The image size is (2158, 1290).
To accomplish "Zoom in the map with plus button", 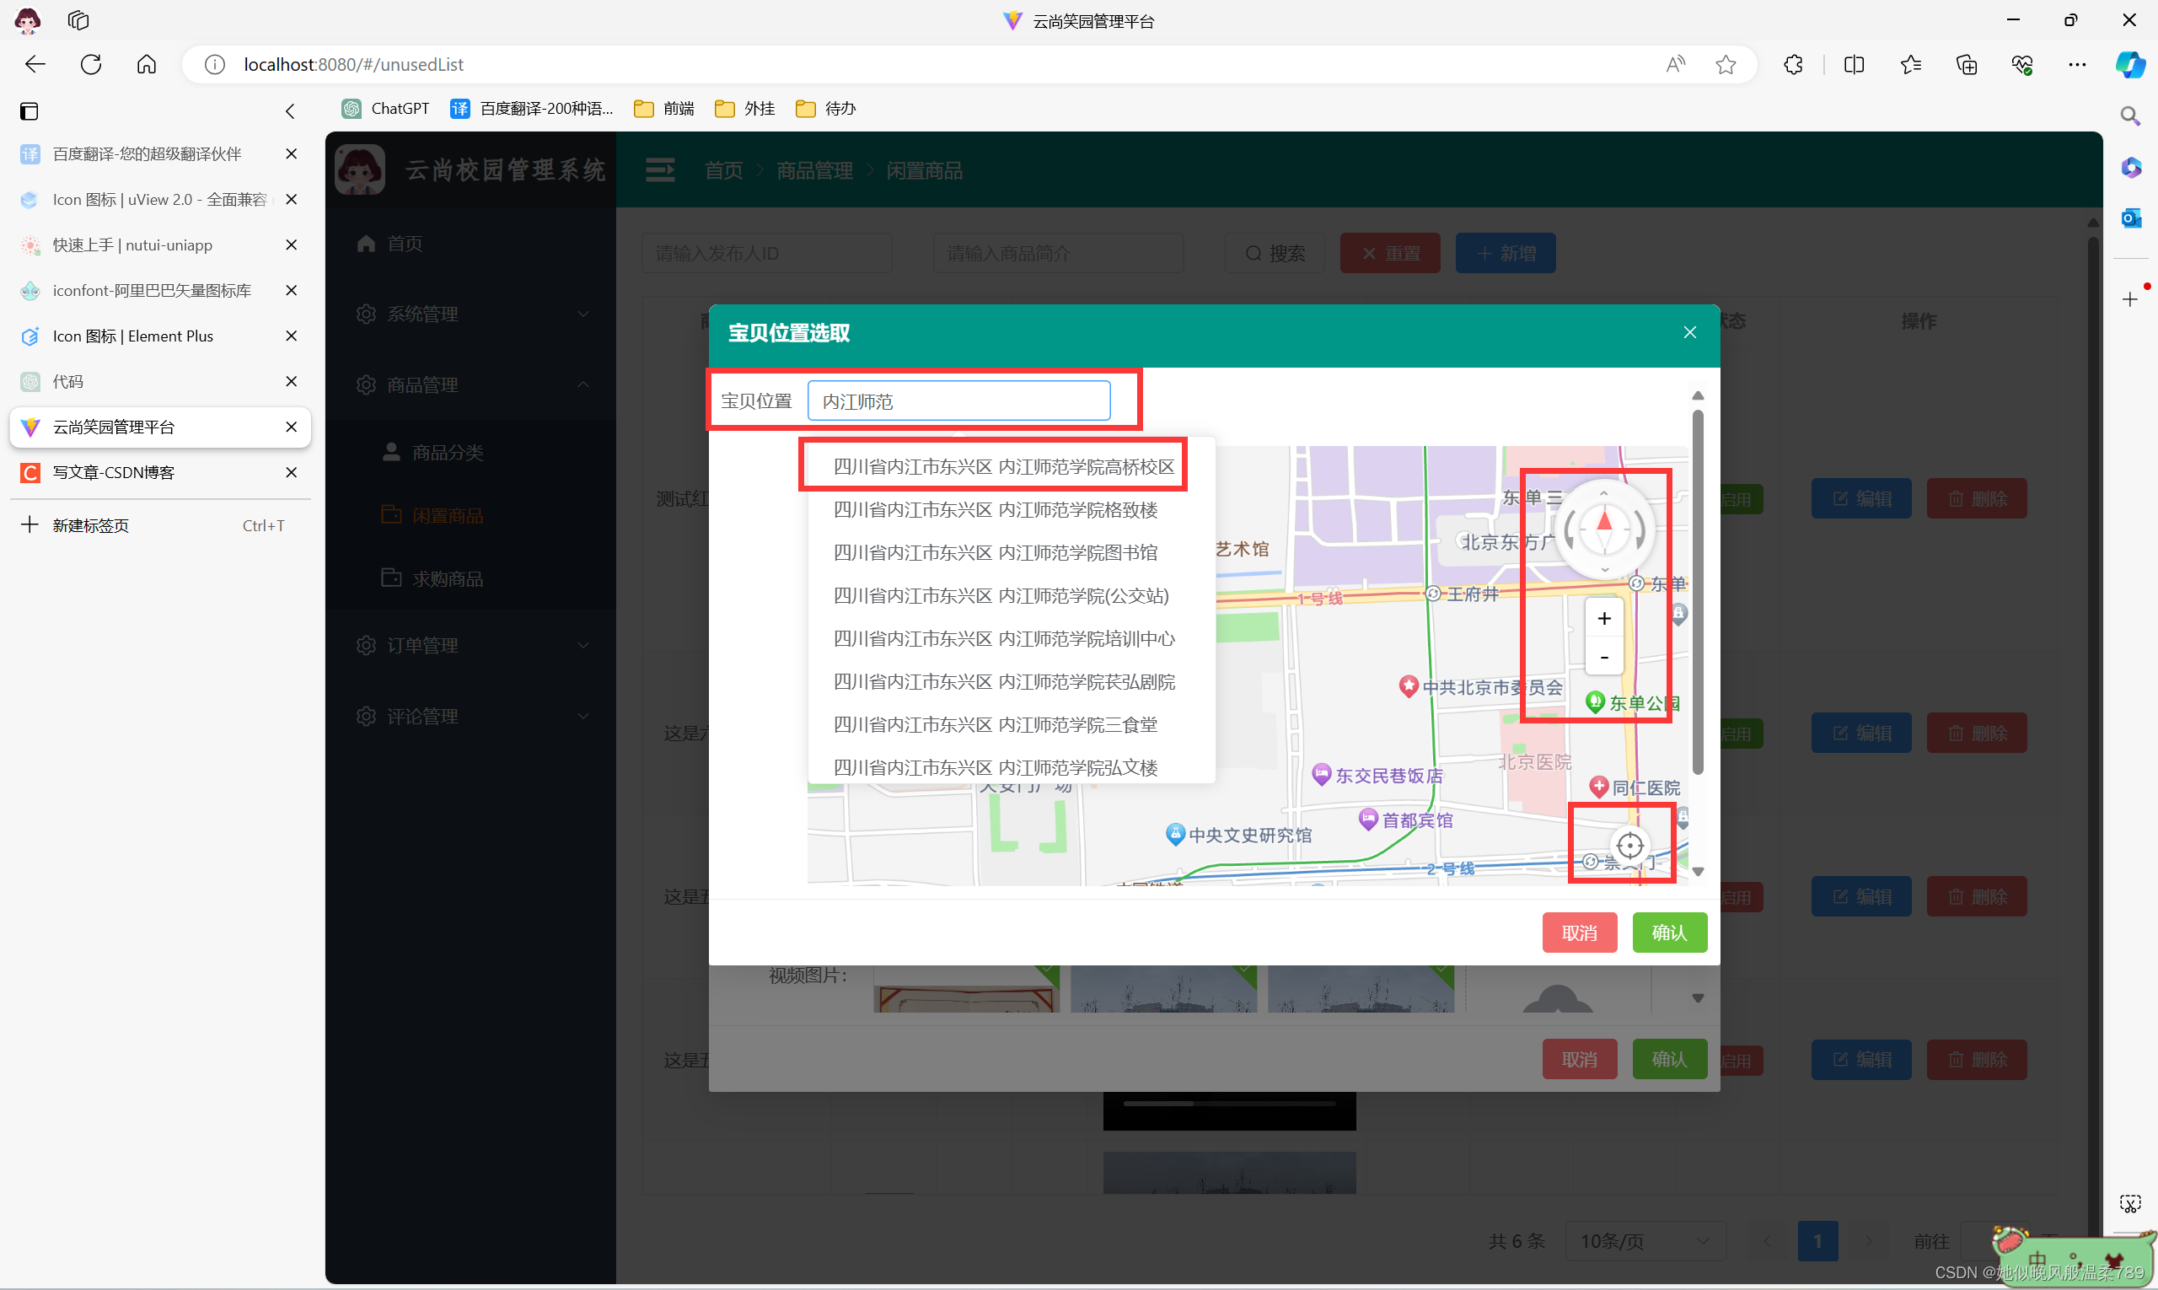I will coord(1604,618).
